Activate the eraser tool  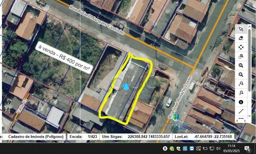(x=241, y=38)
